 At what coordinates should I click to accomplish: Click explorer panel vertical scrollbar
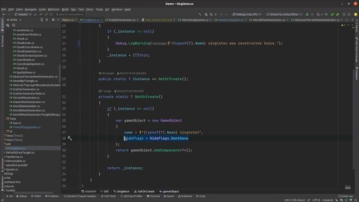coord(60,74)
